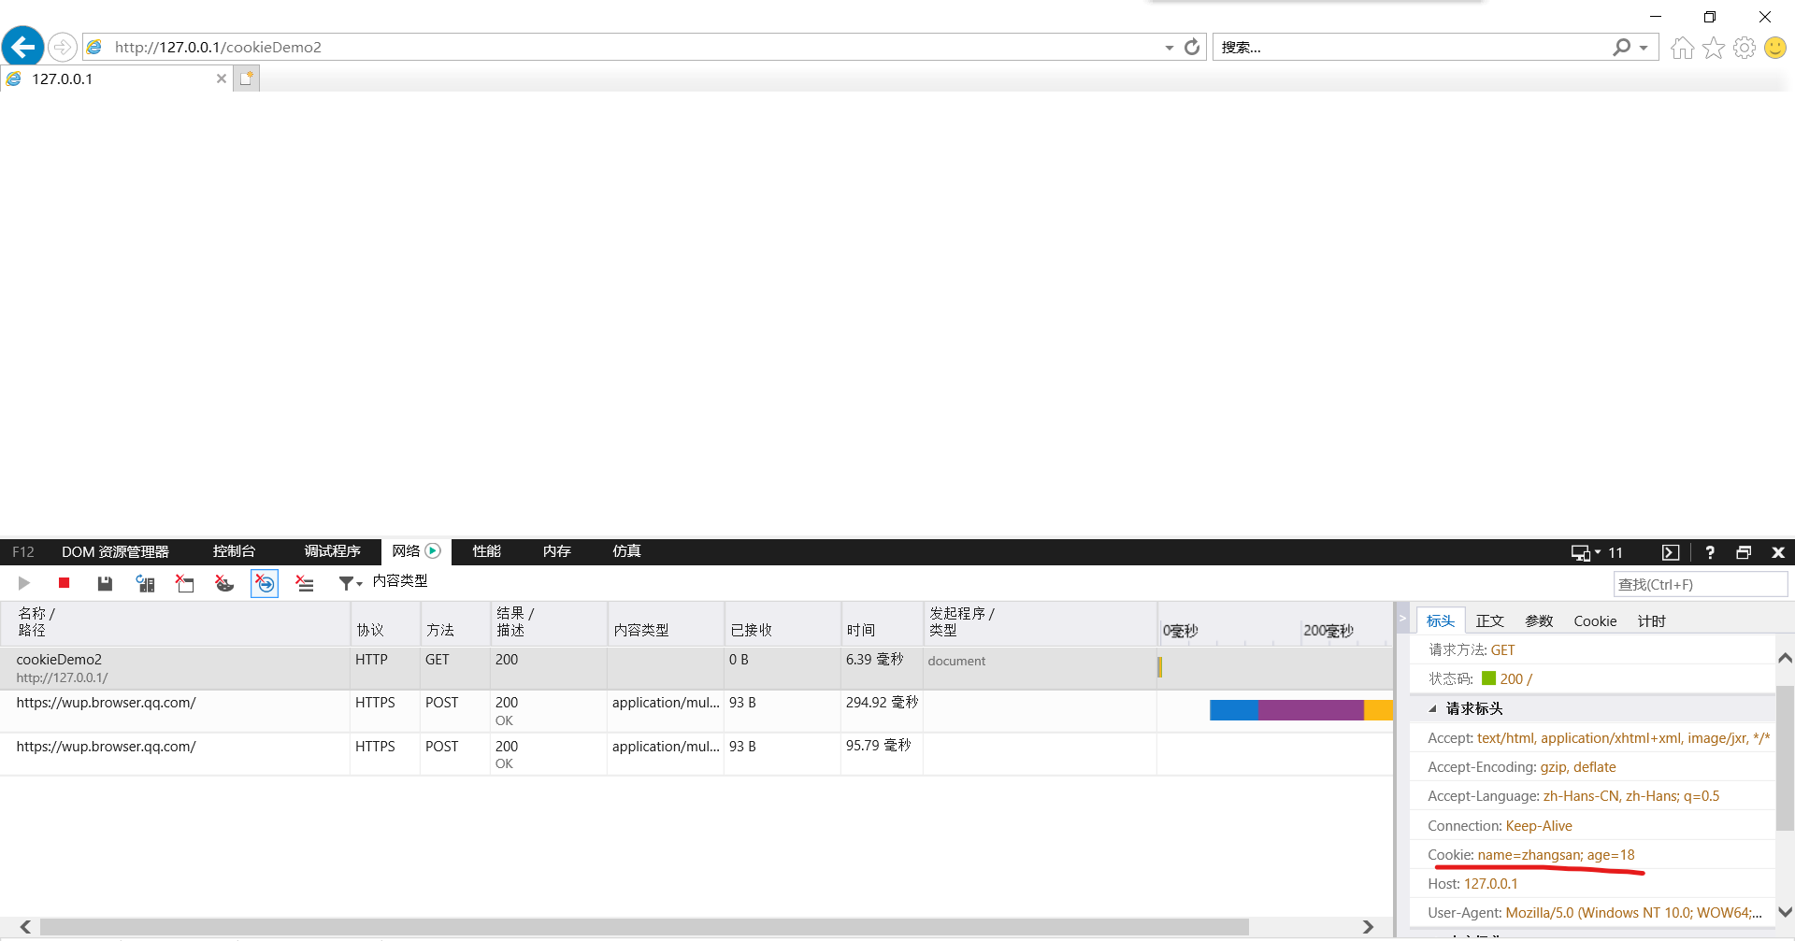
Task: Click details pane scroll-up arrow
Action: coord(1785,658)
